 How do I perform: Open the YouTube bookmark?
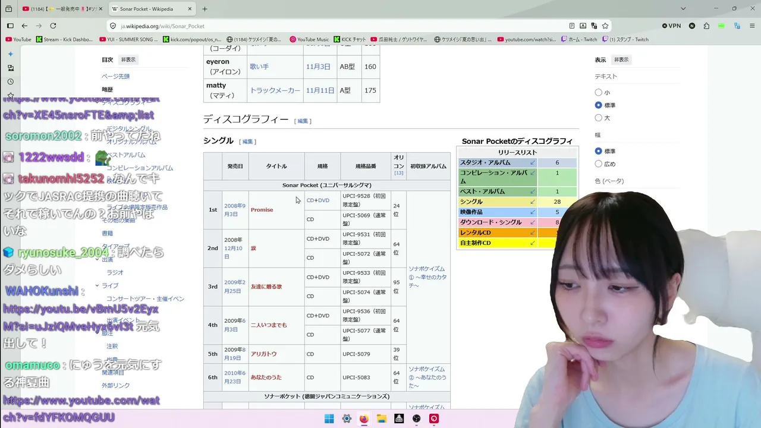(x=18, y=39)
